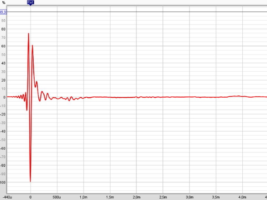267x200 pixels.
Task: Click the 0 label on the percent axis
Action: (x=5, y=97)
